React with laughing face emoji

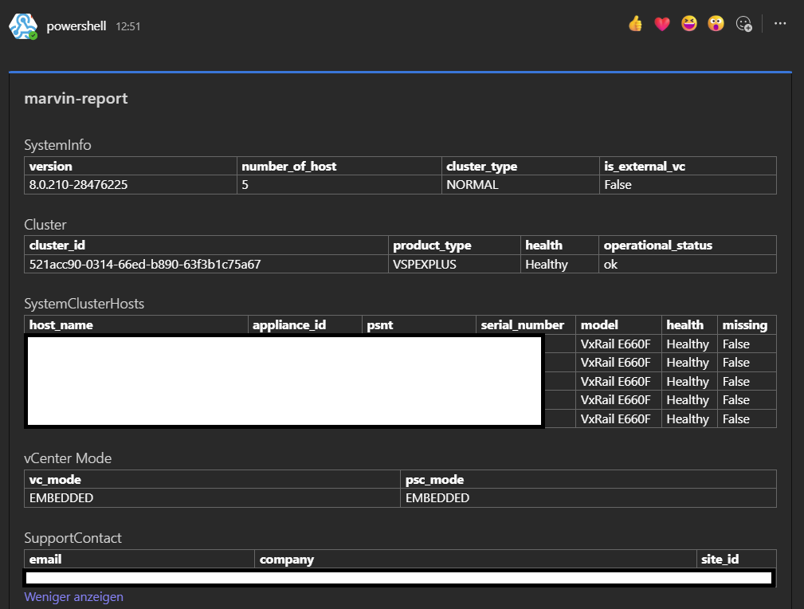689,24
